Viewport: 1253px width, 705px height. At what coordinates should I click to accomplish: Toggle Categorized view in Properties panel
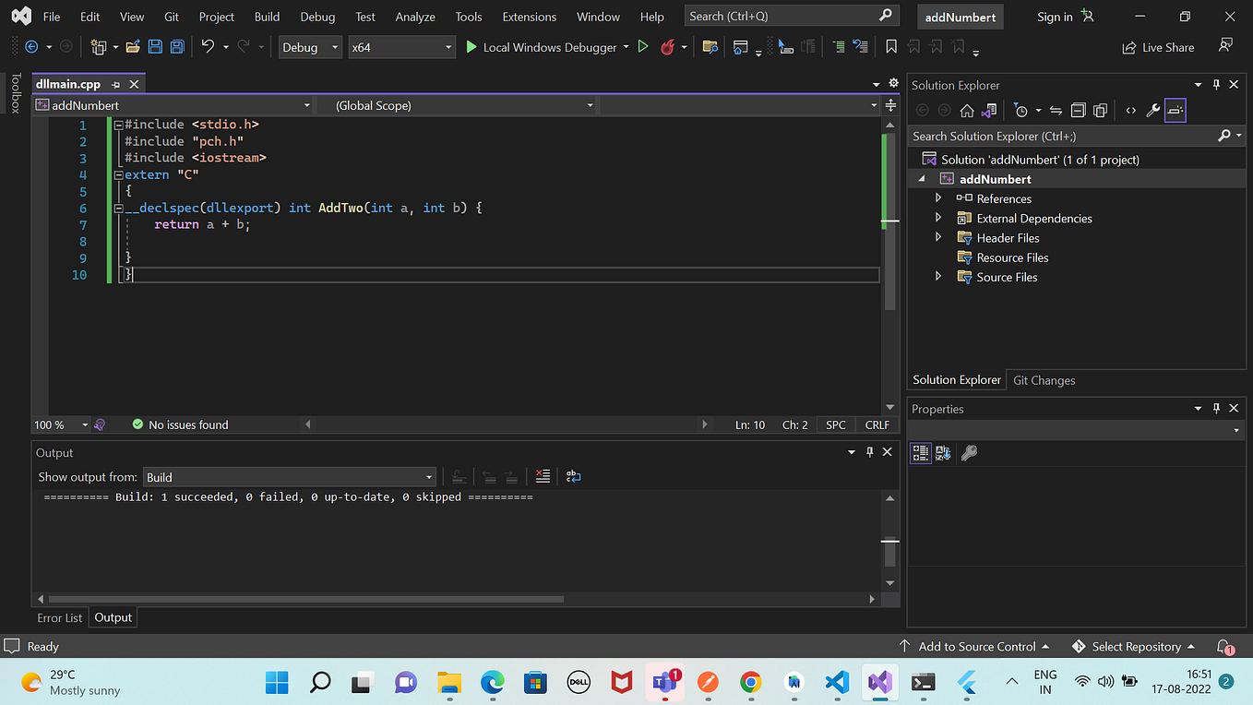click(x=920, y=453)
